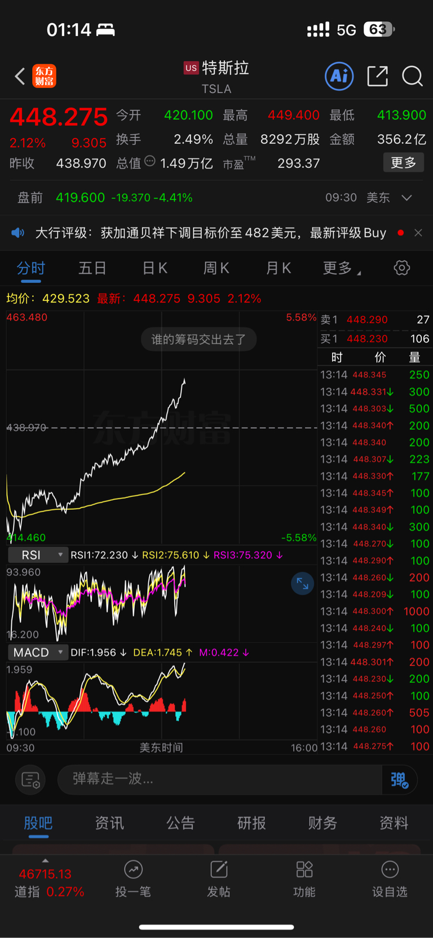Dismiss the 大行评级 news banner
Image resolution: width=433 pixels, height=938 pixels.
click(x=418, y=233)
